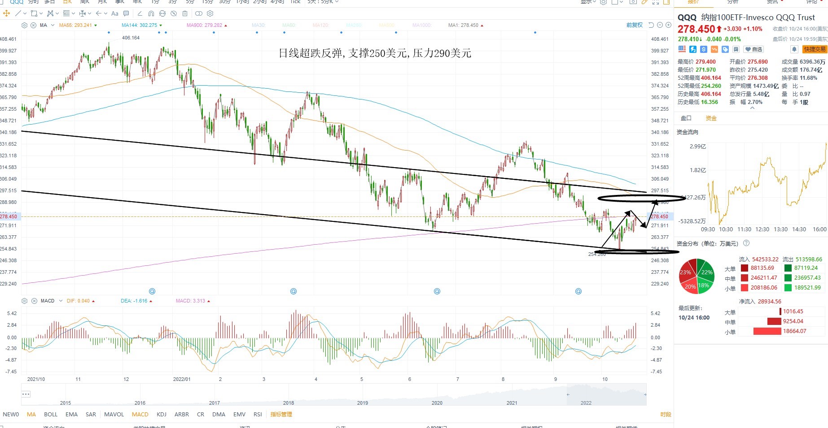Switch to the 资金 tab
This screenshot has width=828, height=428.
point(711,118)
